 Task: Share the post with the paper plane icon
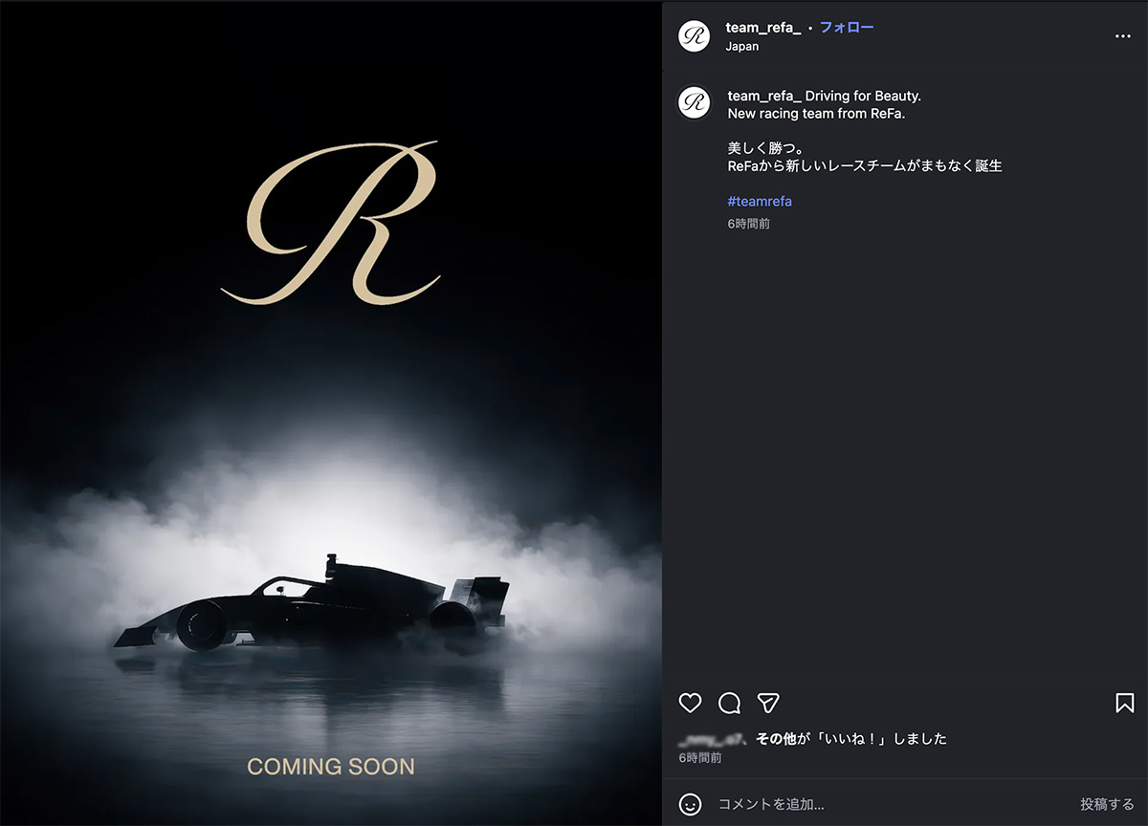(x=768, y=704)
